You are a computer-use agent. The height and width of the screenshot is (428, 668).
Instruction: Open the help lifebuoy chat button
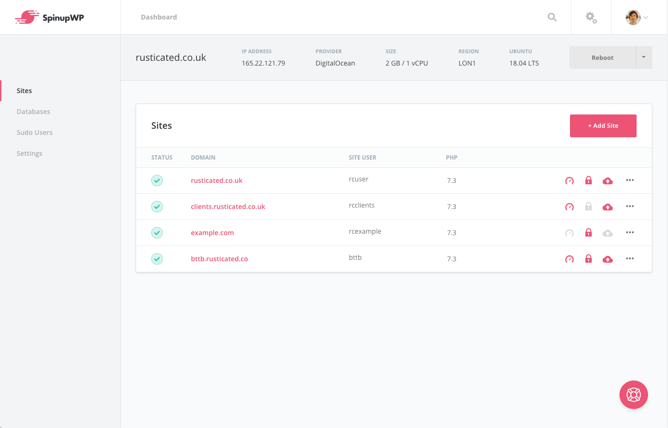click(x=634, y=395)
